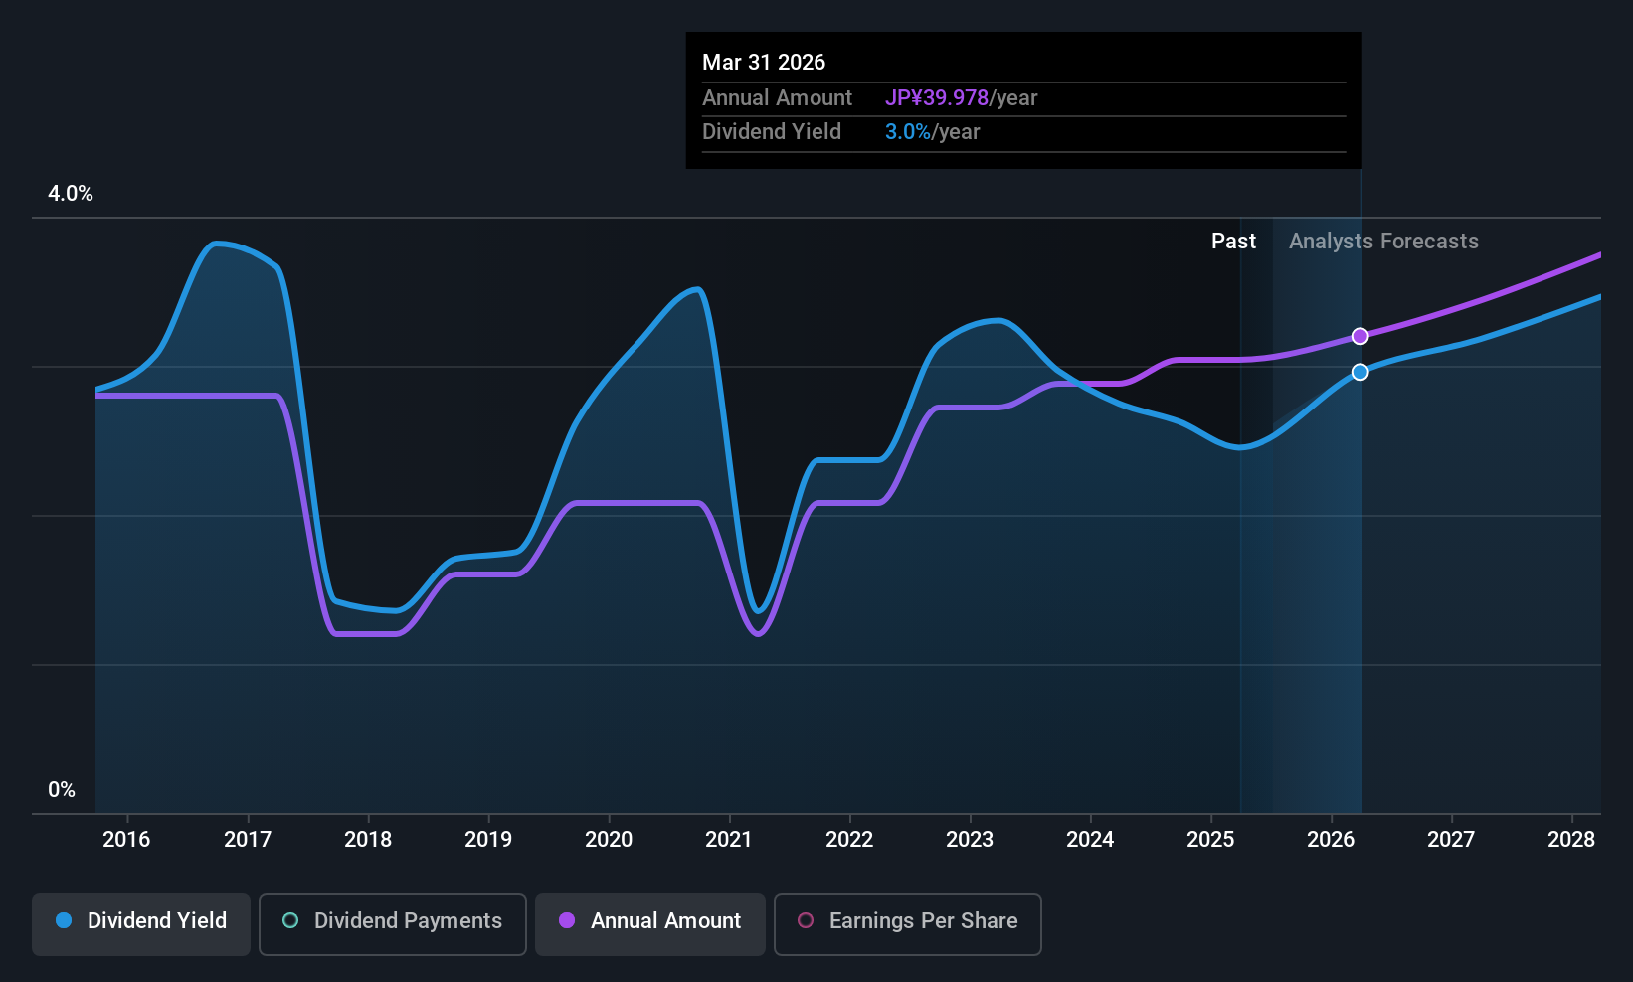The height and width of the screenshot is (982, 1633).
Task: Click the 2021 label on the x-axis
Action: tap(729, 839)
